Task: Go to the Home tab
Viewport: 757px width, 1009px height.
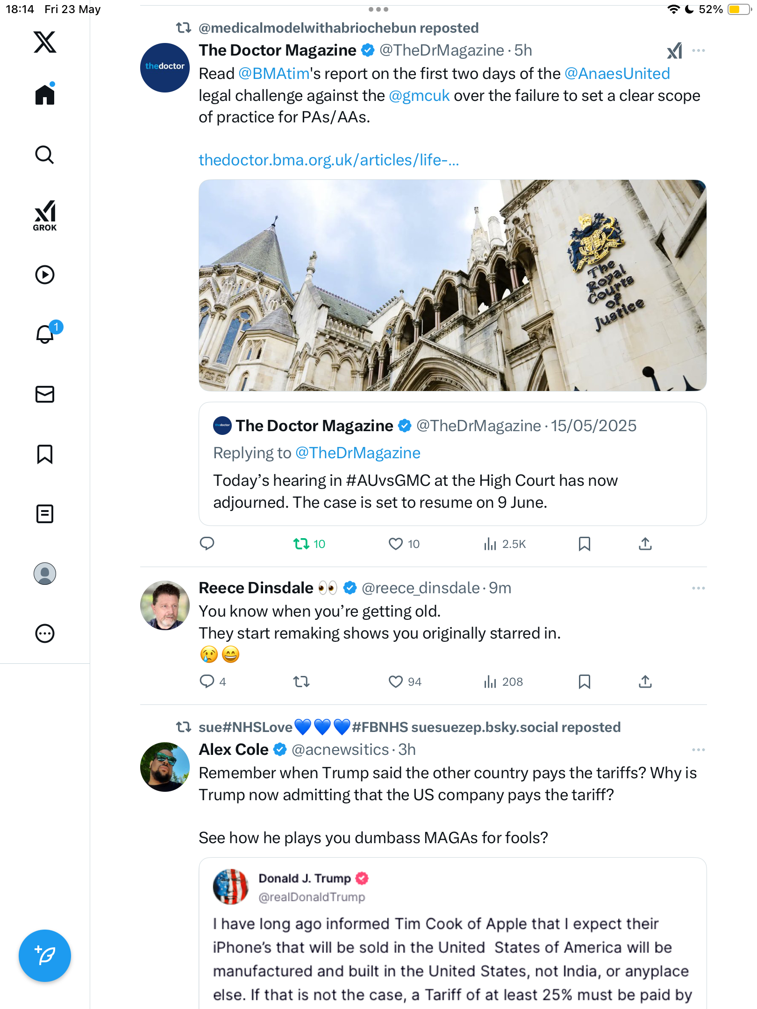Action: coord(45,94)
